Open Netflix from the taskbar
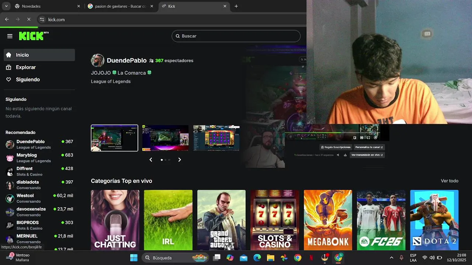The image size is (472, 265). [x=311, y=258]
